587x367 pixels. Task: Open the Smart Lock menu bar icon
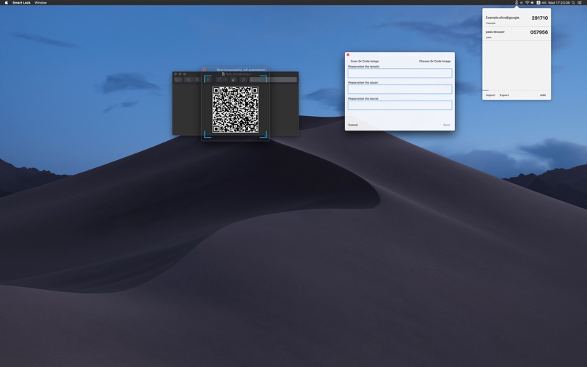pyautogui.click(x=517, y=3)
